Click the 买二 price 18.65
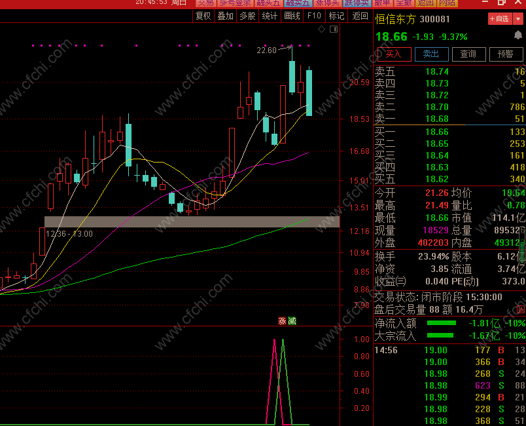The width and height of the screenshot is (526, 426). coord(437,144)
